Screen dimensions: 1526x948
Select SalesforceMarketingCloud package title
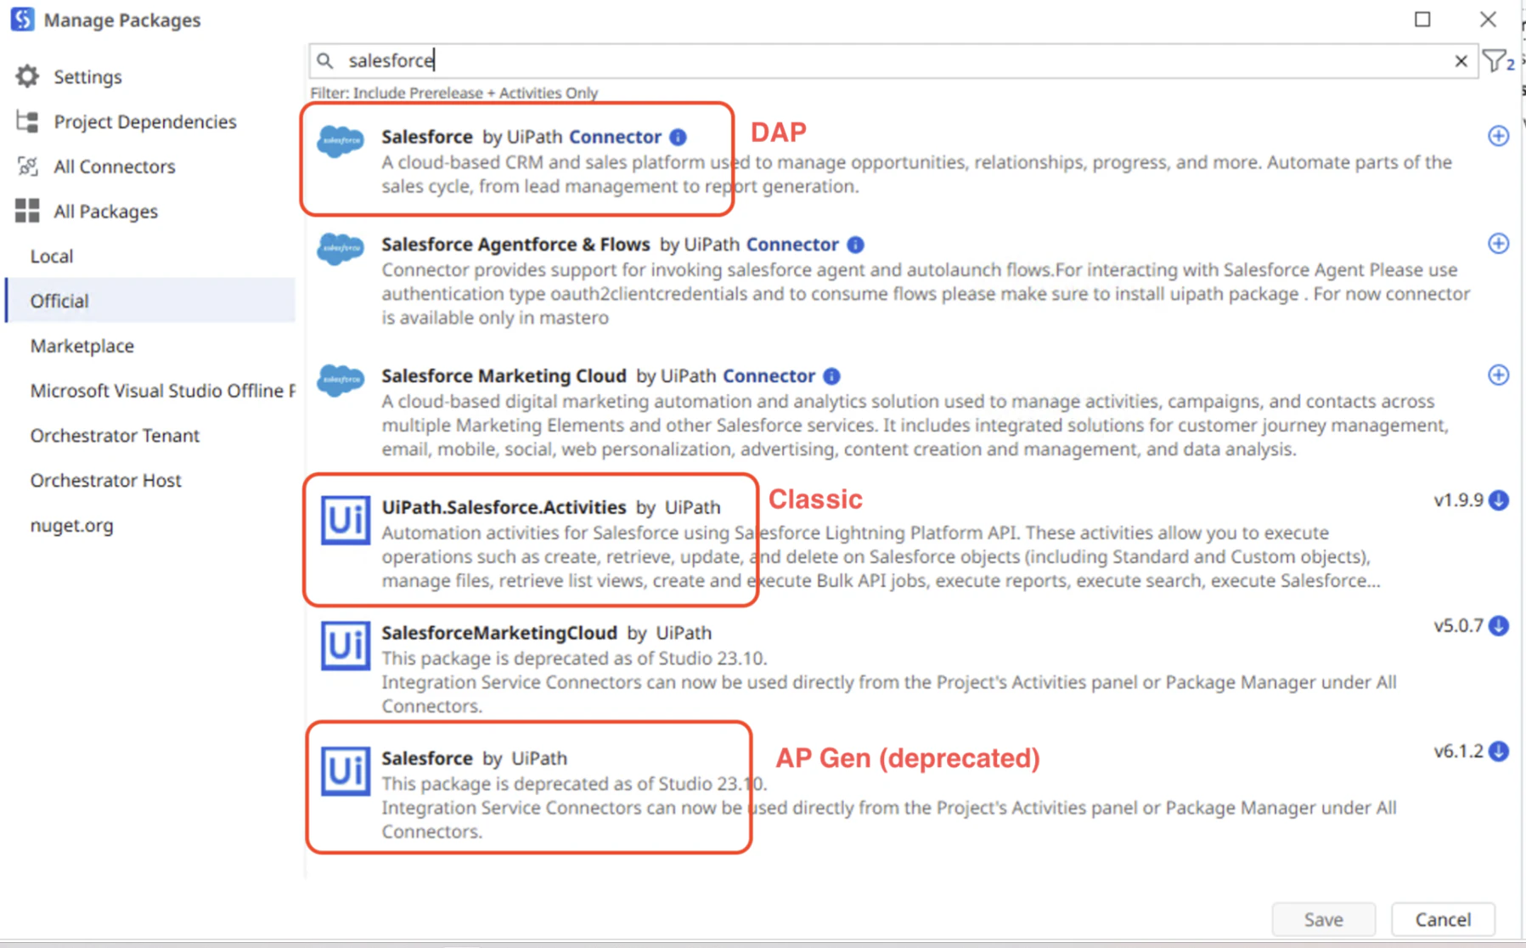[x=499, y=633]
